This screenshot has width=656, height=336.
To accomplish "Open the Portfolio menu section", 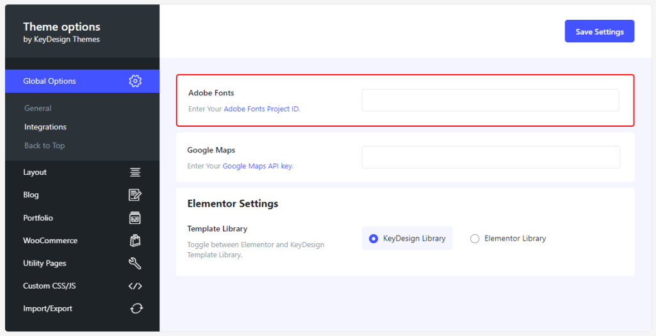I will [83, 218].
